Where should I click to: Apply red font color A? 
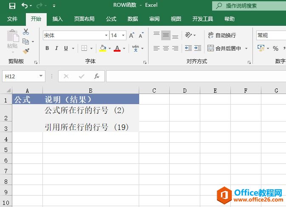[x=117, y=48]
